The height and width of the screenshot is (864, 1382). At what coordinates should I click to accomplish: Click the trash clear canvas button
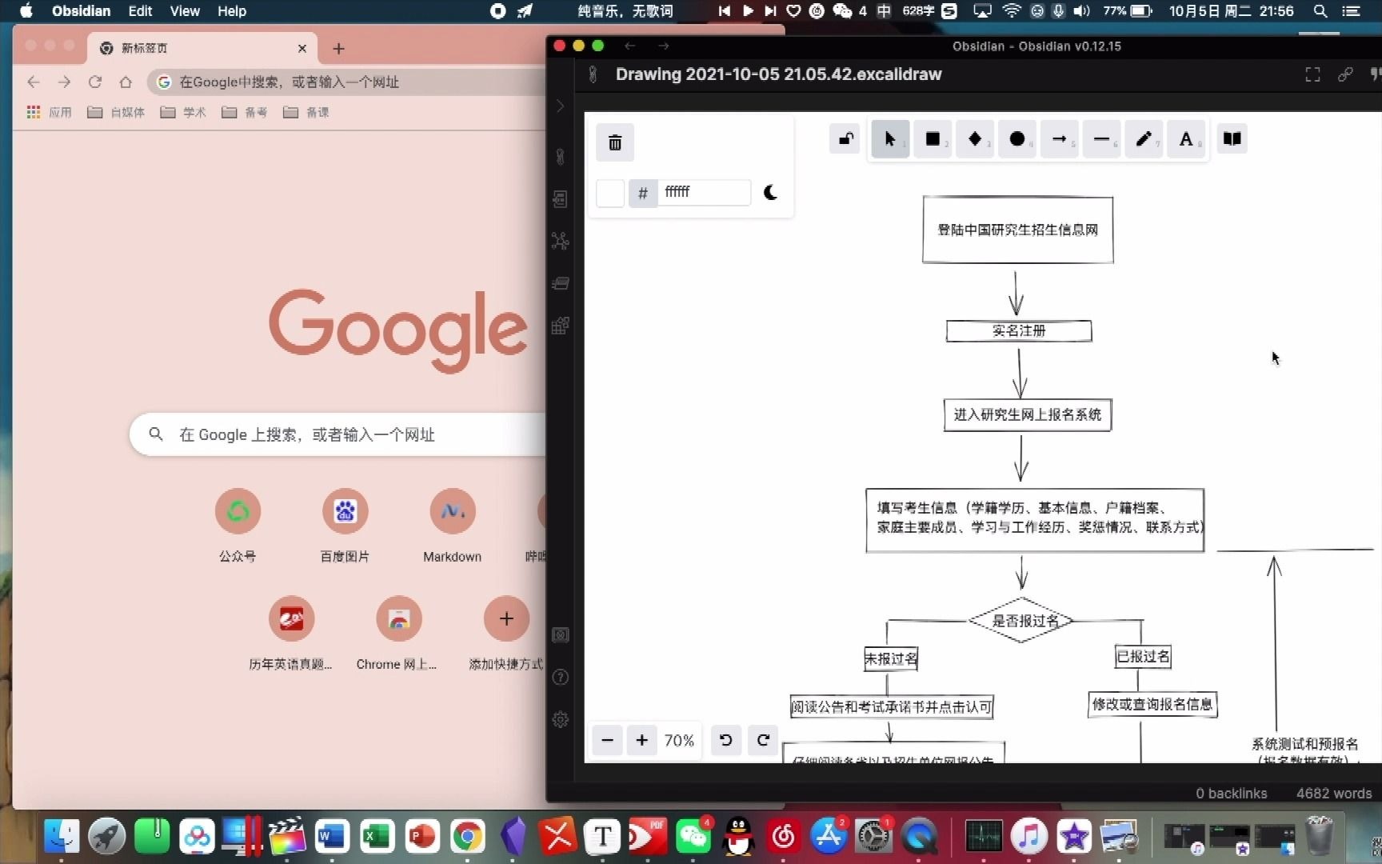615,142
